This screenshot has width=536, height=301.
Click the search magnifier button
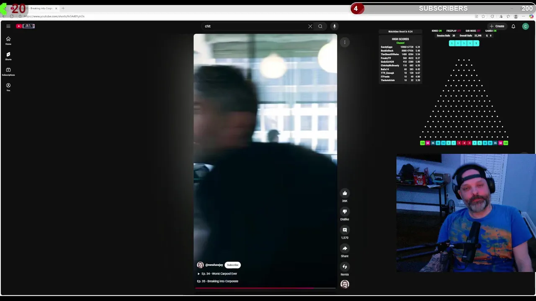coord(320,26)
